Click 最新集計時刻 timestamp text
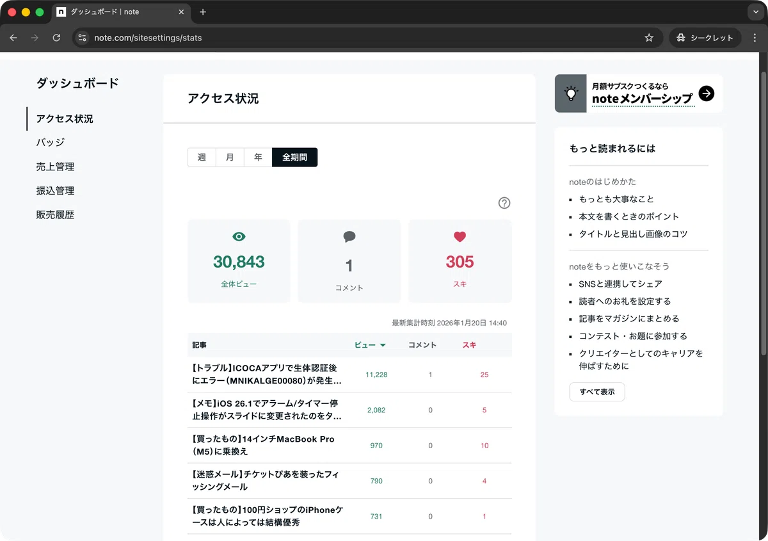This screenshot has width=768, height=541. pos(449,323)
